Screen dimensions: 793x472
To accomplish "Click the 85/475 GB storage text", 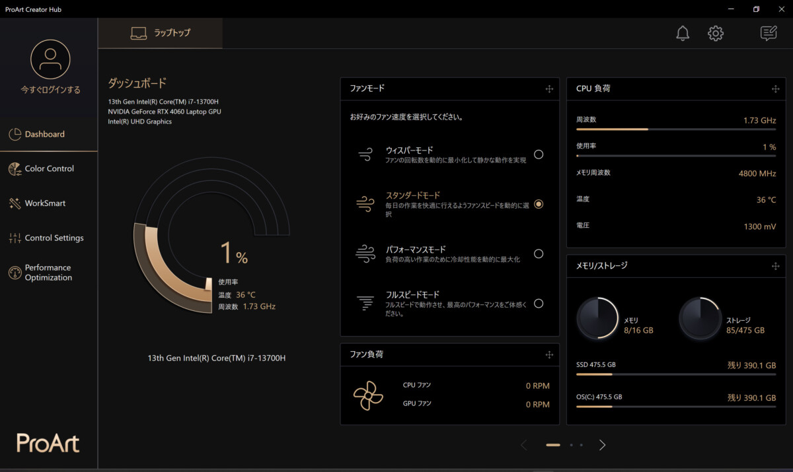I will point(745,330).
